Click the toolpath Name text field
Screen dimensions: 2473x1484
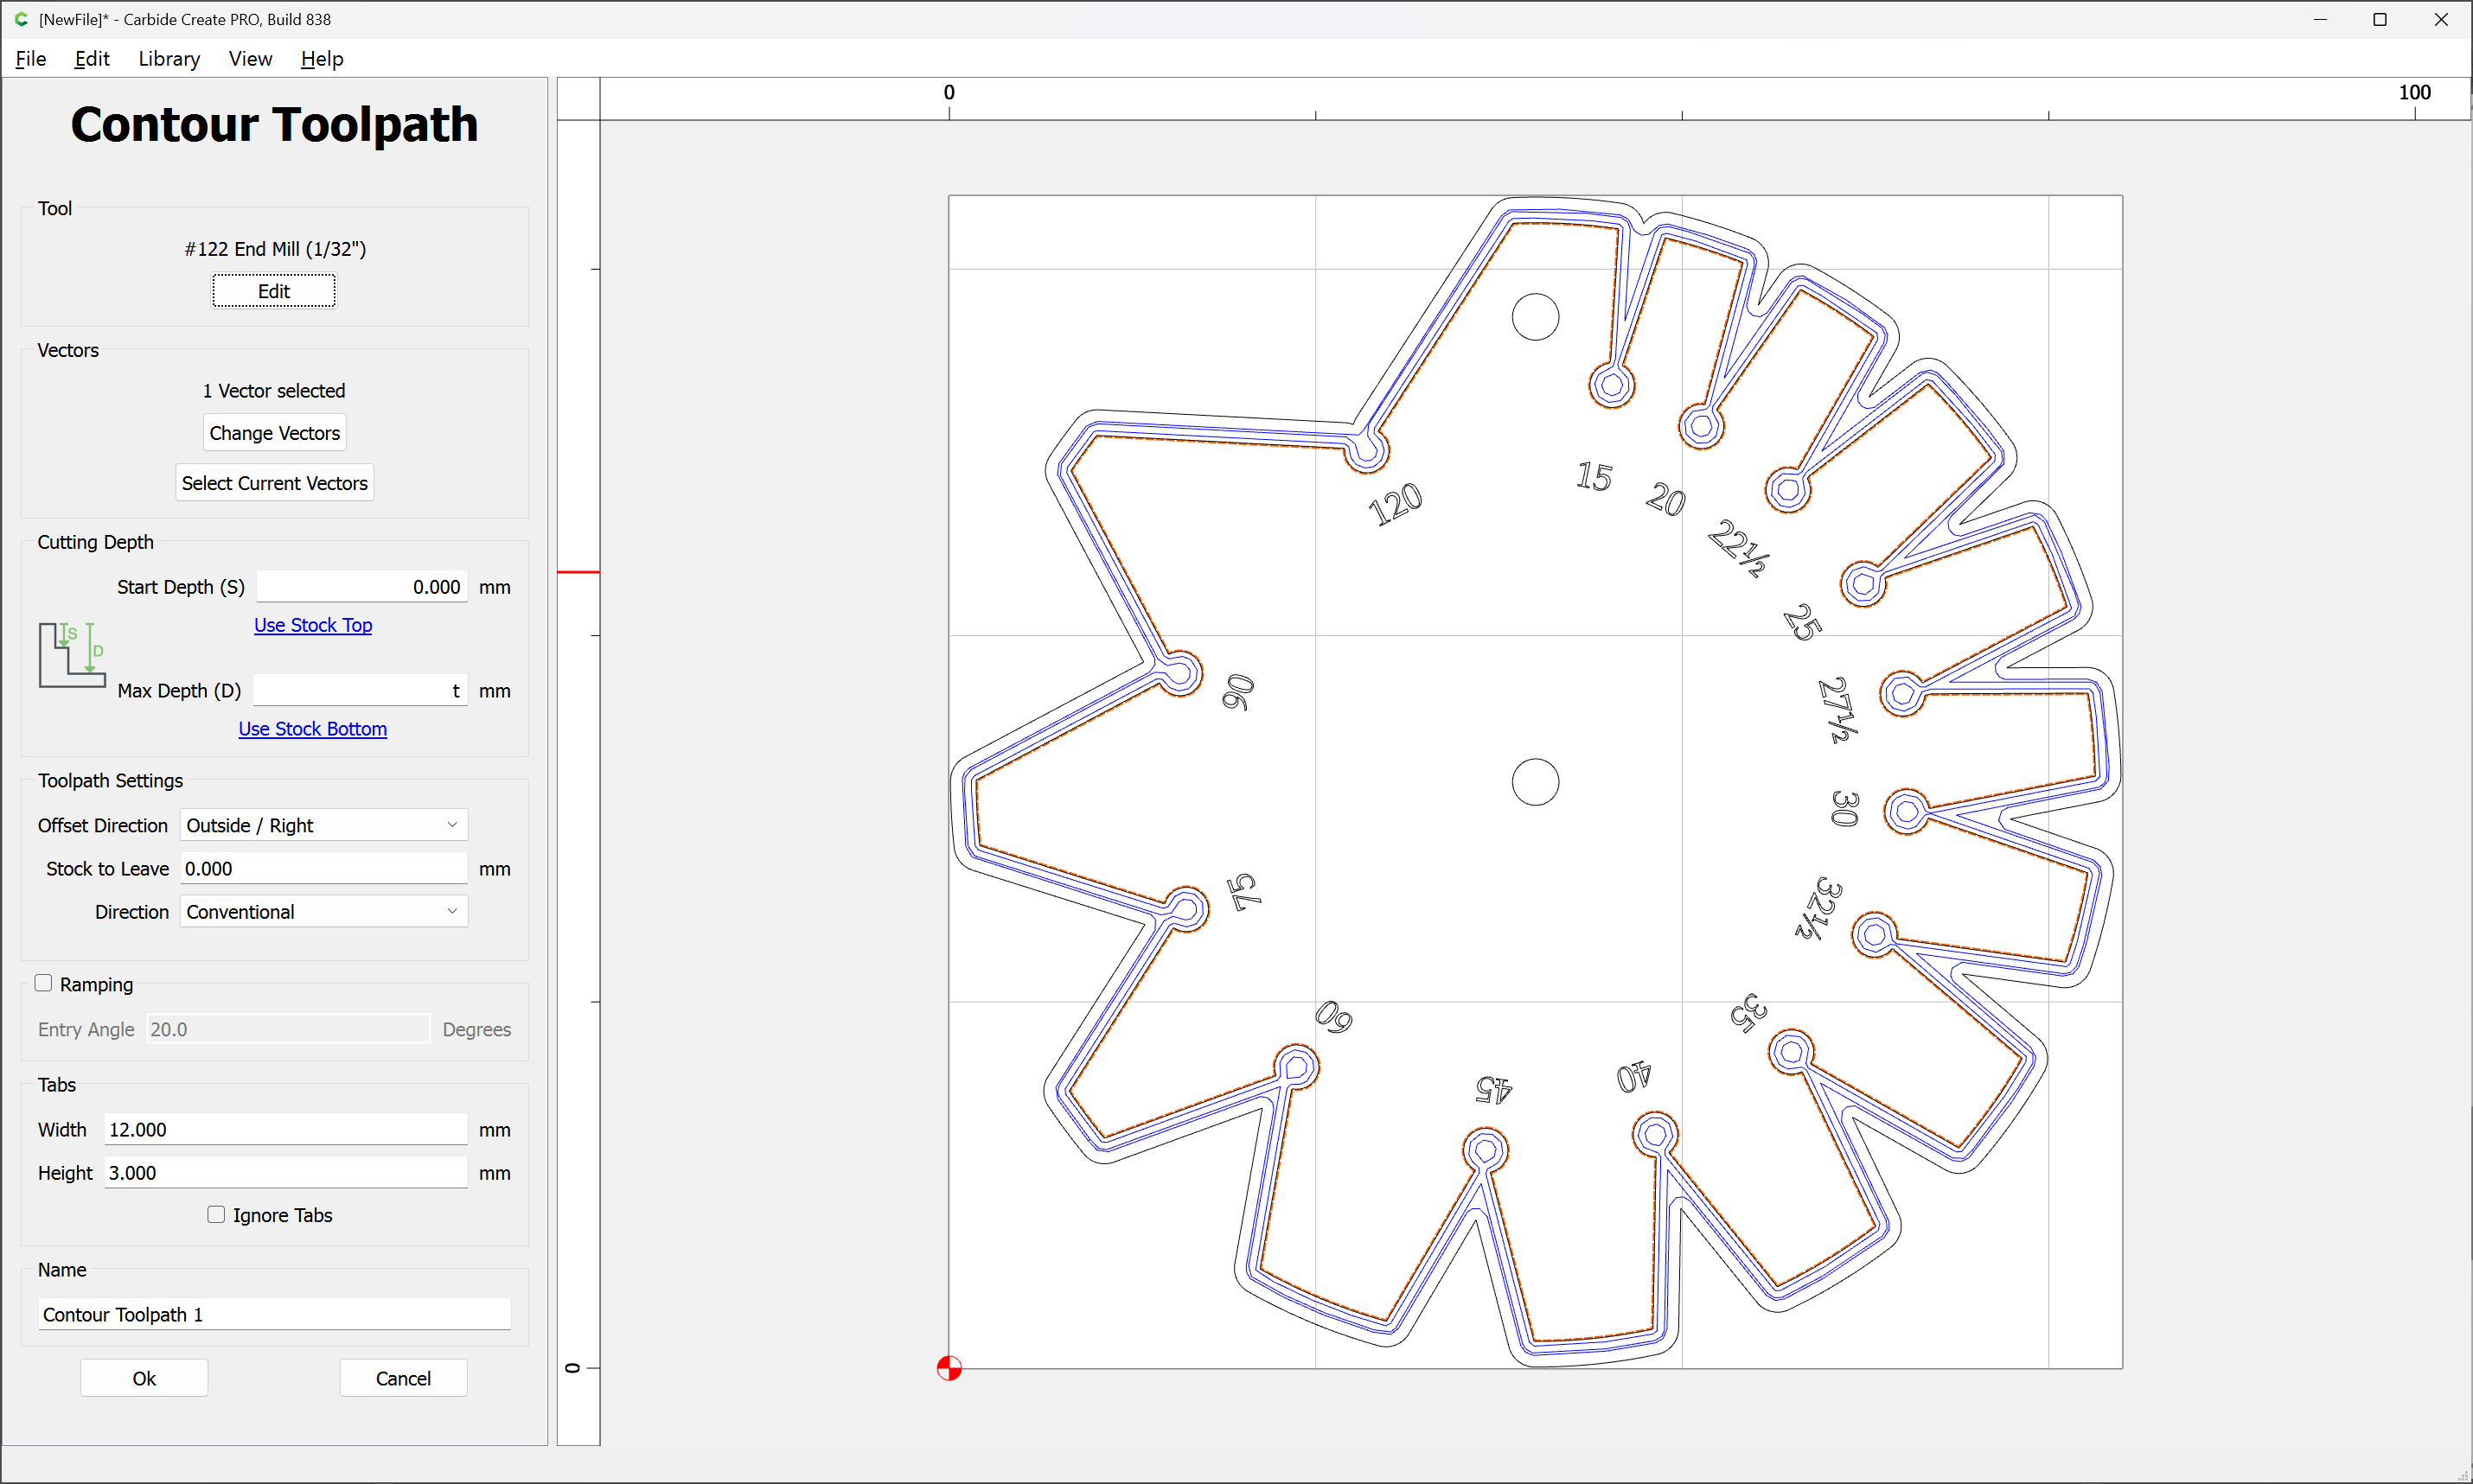274,1314
